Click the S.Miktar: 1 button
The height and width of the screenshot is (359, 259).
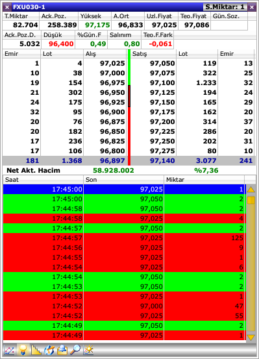tap(225, 7)
